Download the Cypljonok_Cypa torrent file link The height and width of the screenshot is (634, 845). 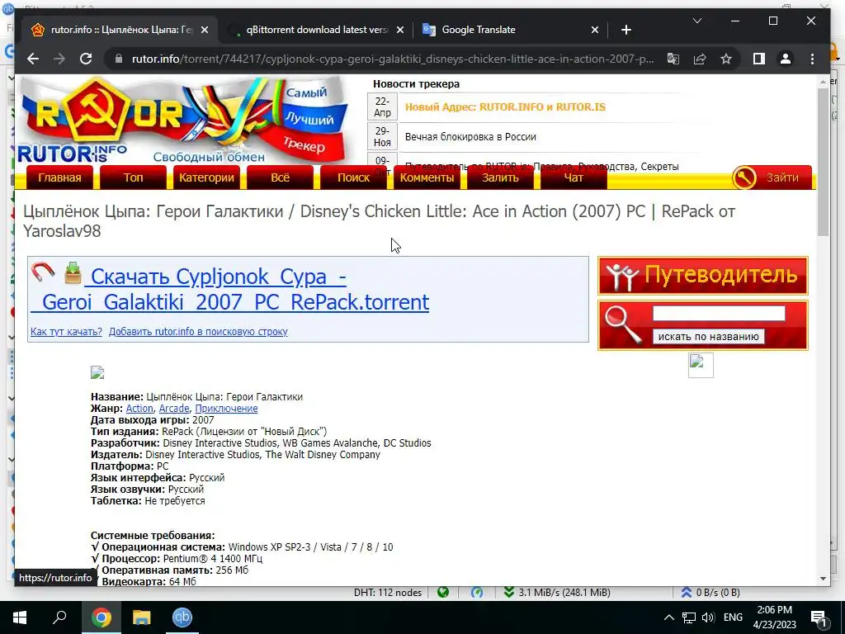coord(230,289)
